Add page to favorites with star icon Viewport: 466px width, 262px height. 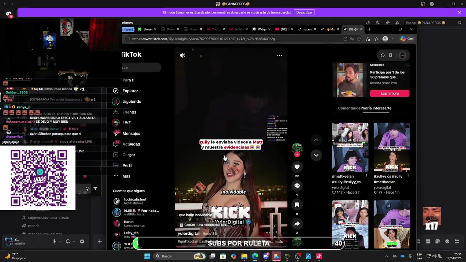pyautogui.click(x=359, y=39)
